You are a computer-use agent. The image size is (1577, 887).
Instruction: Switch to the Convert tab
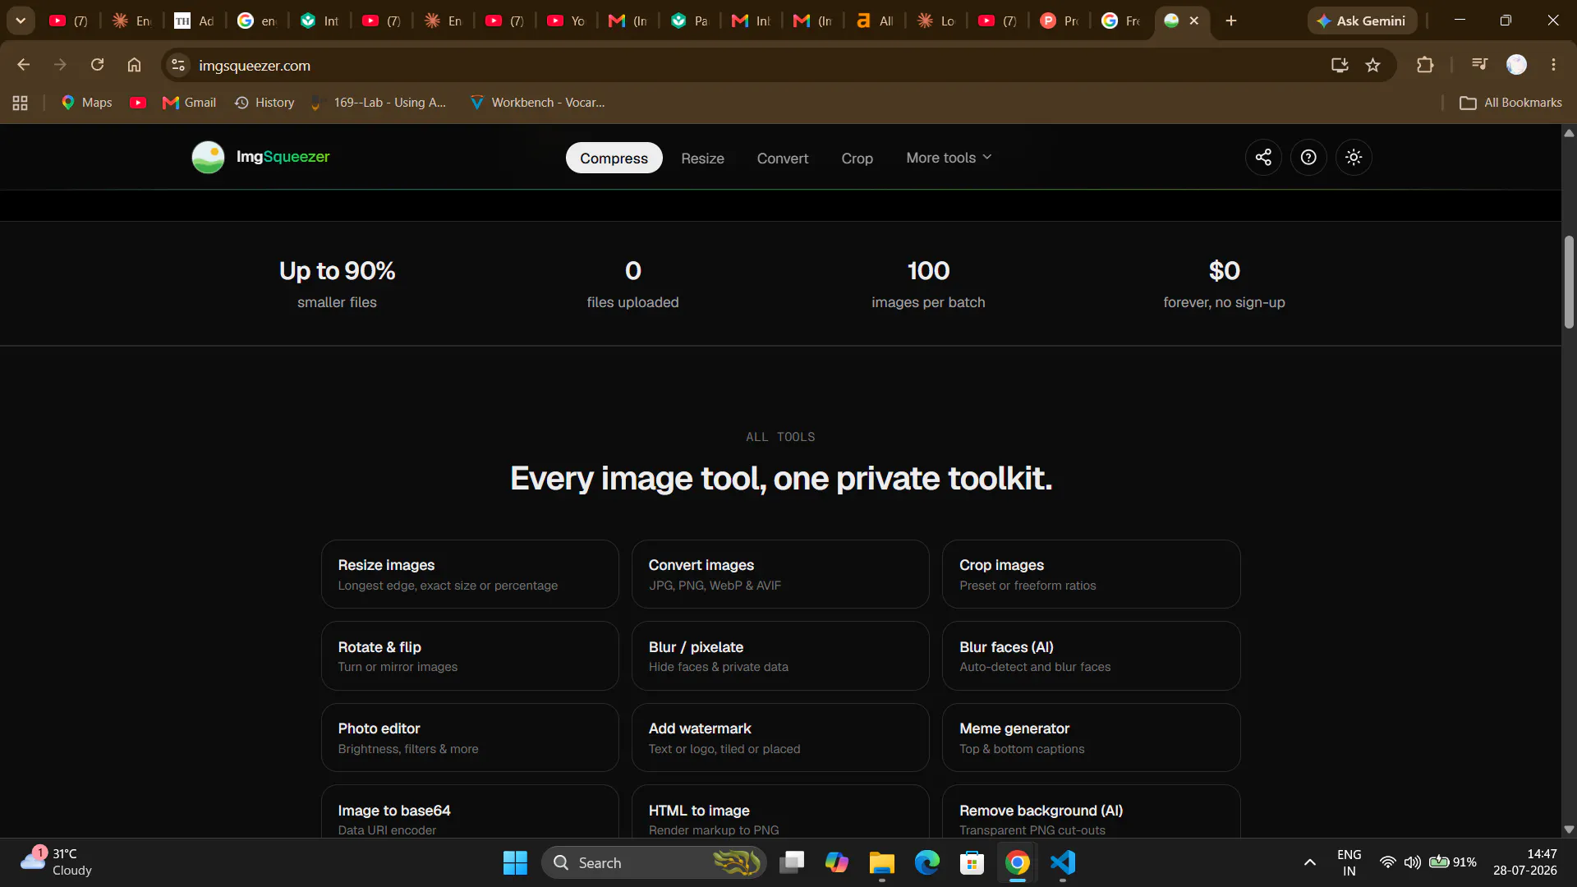[782, 158]
